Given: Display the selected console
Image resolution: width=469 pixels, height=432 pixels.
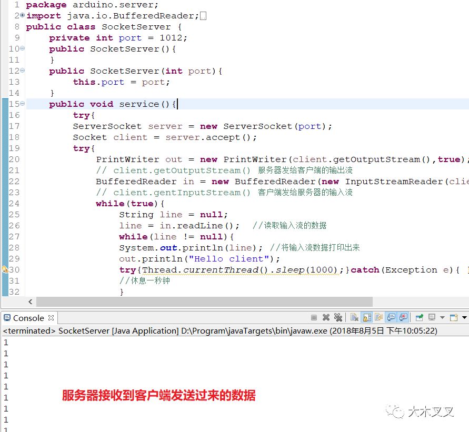Looking at the screenshot, I should (432, 318).
